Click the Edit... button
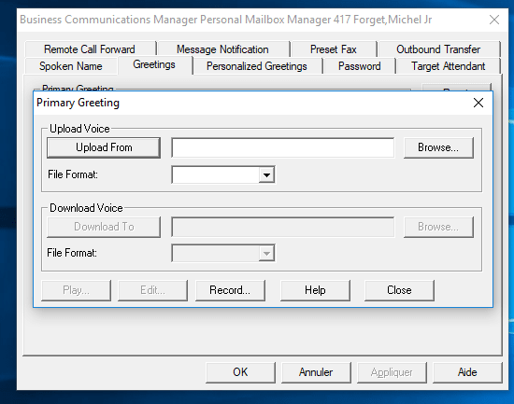Screen dimensions: 514x404 point(152,290)
